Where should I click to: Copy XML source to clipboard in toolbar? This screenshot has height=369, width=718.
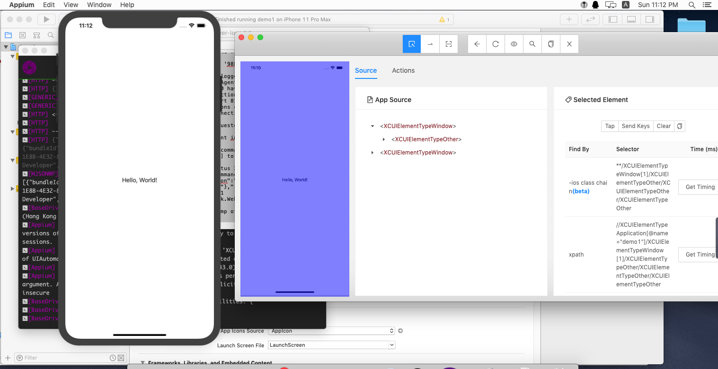(x=551, y=44)
